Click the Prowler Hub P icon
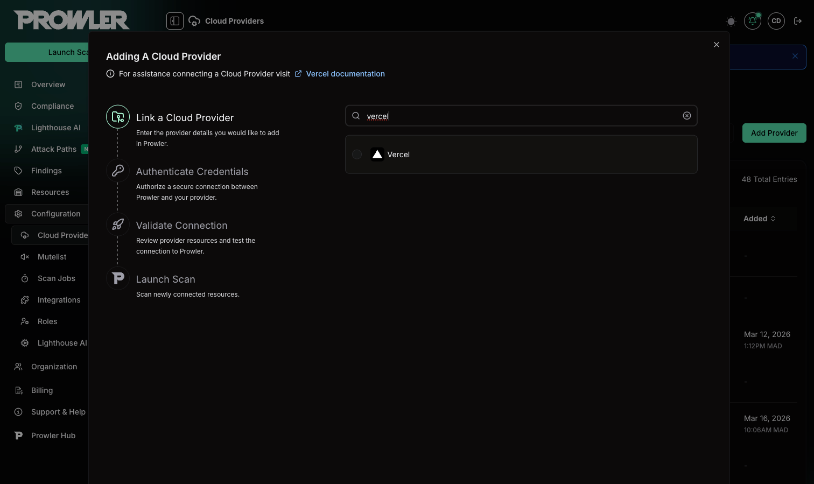This screenshot has height=484, width=814. pos(18,436)
